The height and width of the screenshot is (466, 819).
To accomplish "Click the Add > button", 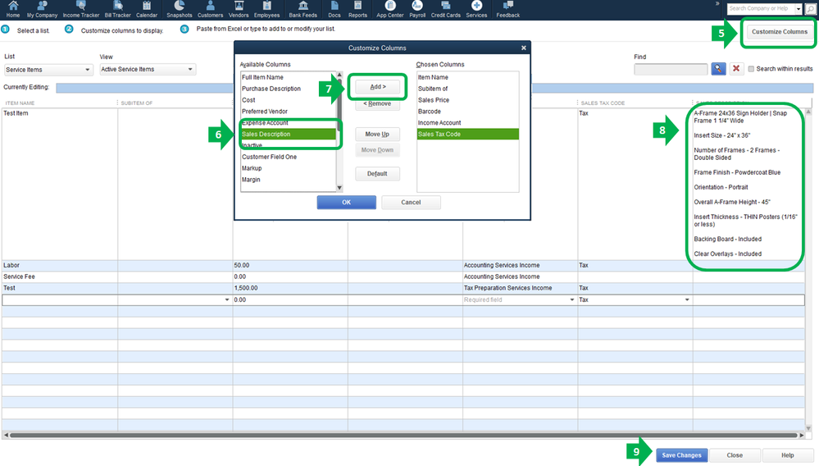I will [378, 87].
